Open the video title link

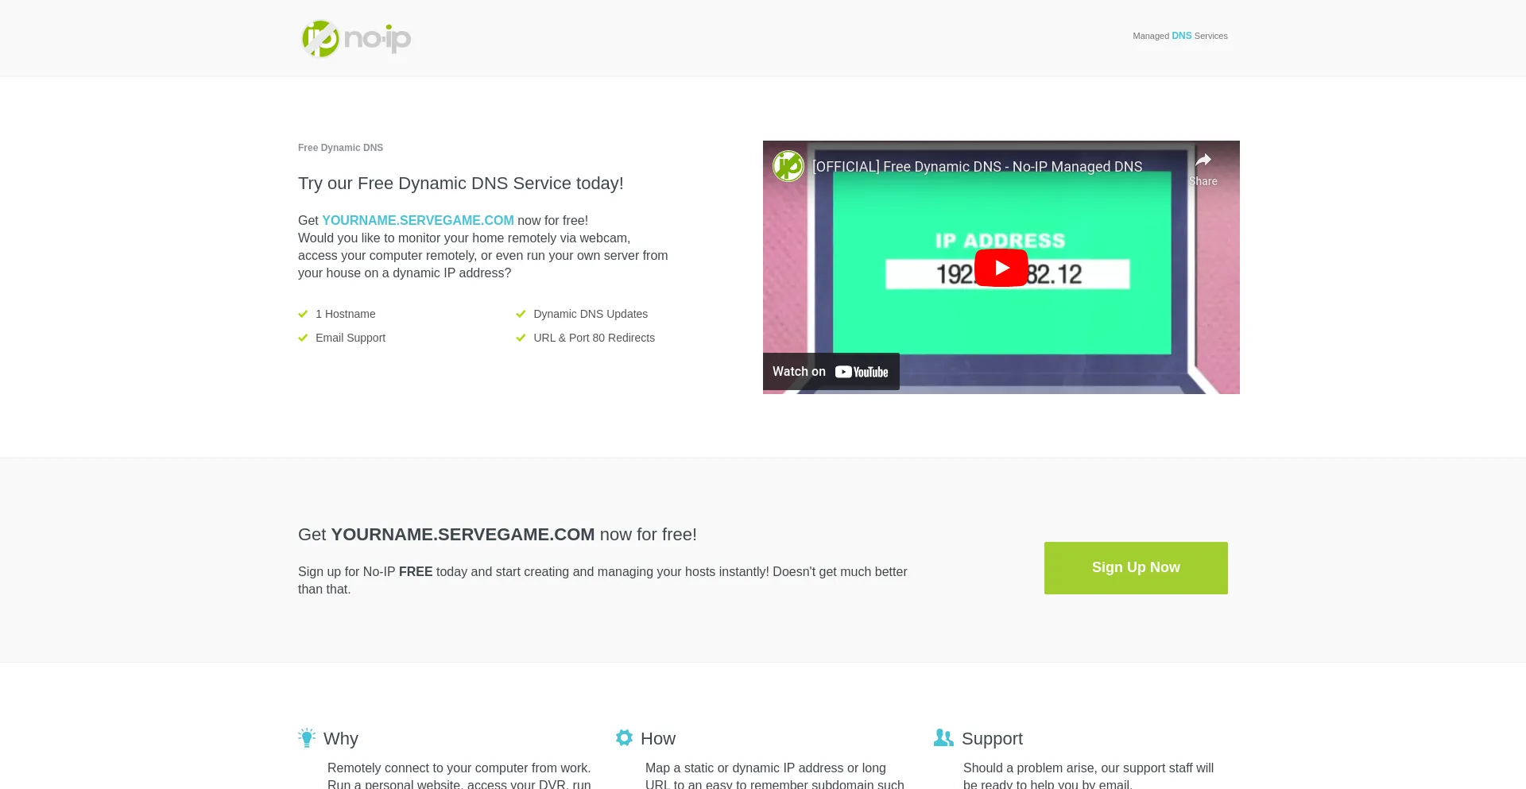[977, 167]
